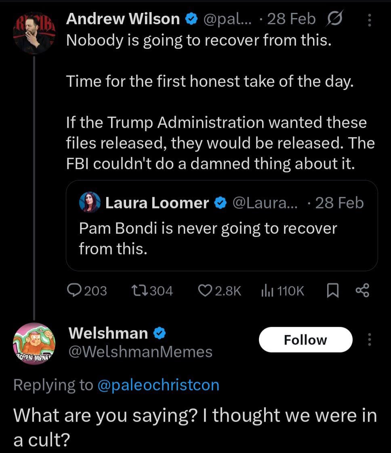This screenshot has height=453, width=391.
Task: Click the Laura Loomer display name
Action: [x=157, y=203]
